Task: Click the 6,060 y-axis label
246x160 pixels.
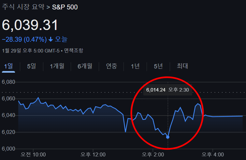Action: [x=8, y=99]
